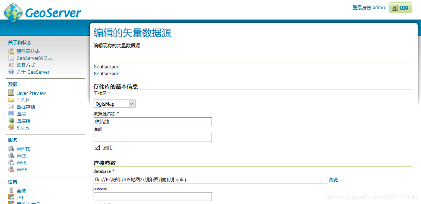Click the WCS service icon

[x=11, y=156]
